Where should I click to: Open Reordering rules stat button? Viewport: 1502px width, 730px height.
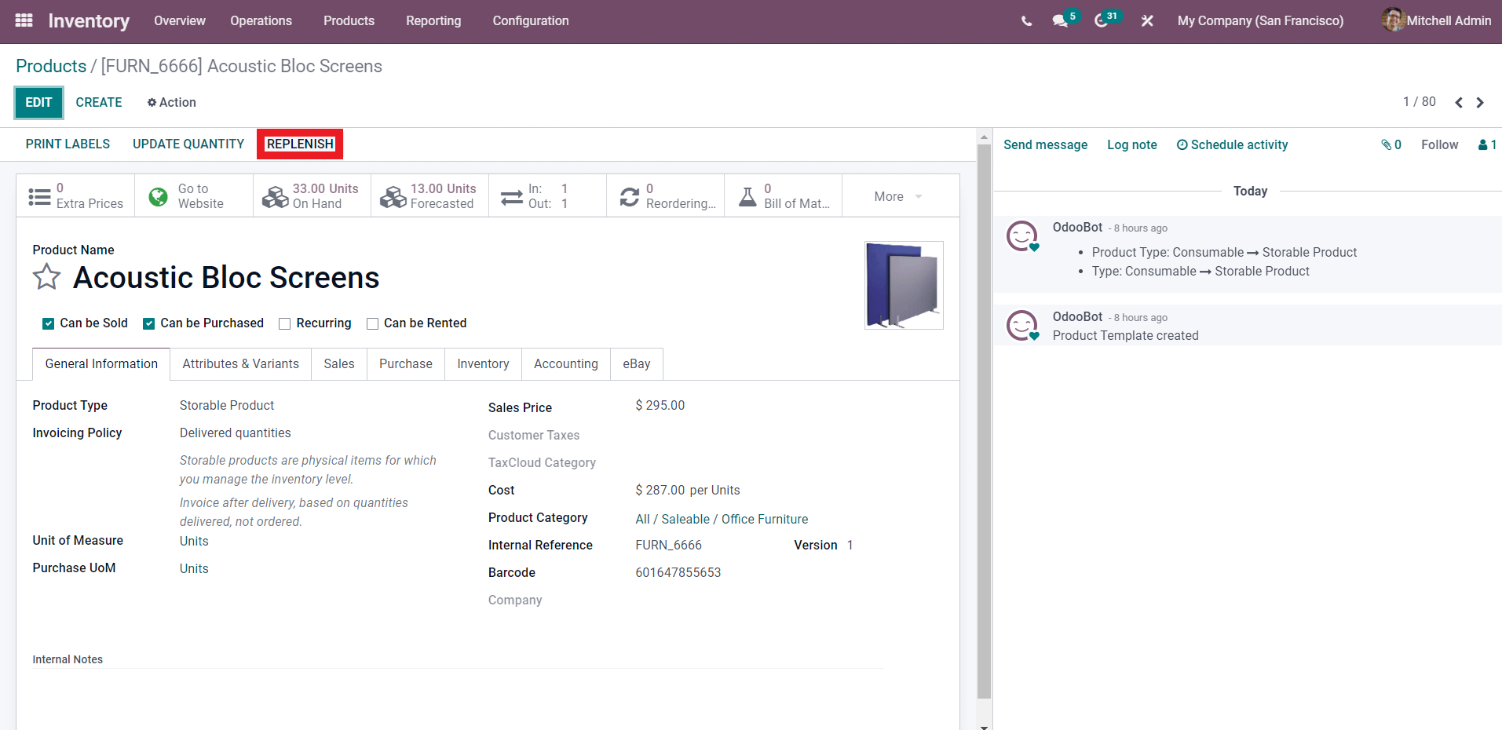[665, 196]
